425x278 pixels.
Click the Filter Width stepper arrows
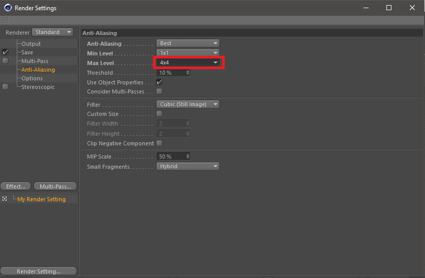tap(188, 123)
